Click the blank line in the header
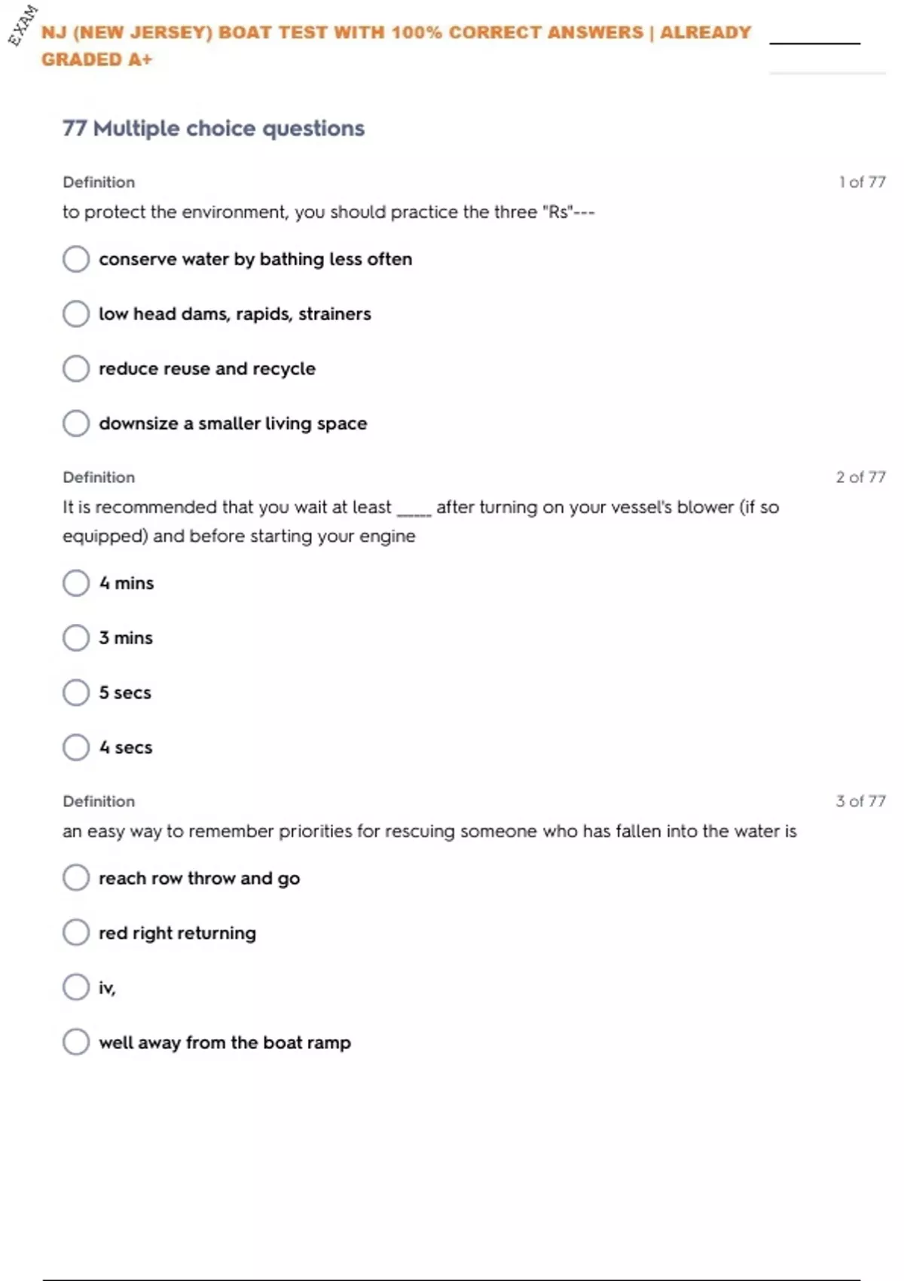 click(x=814, y=42)
